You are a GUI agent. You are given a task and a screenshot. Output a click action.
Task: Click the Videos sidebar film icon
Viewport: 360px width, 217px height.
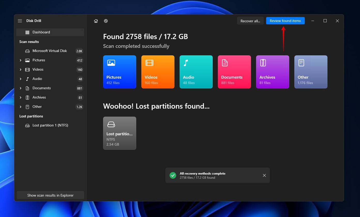27,70
